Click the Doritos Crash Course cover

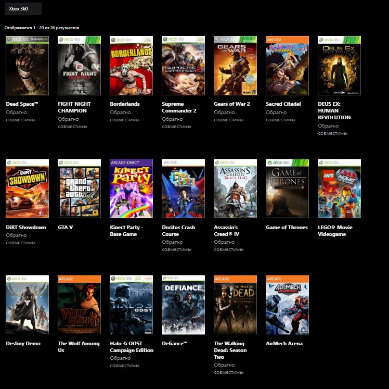pos(183,189)
